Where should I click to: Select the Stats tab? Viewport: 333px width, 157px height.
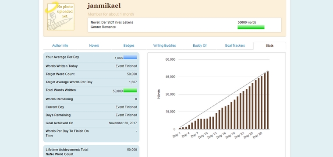270,46
